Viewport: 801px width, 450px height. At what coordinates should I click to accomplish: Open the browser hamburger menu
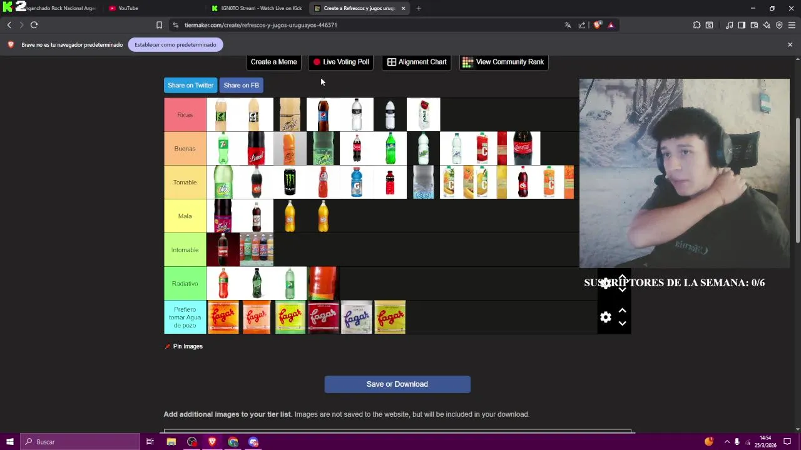tap(792, 25)
